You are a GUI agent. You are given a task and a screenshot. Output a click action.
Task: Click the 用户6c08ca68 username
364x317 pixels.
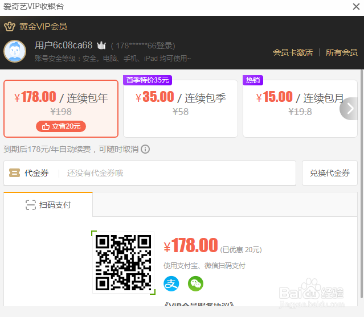(x=64, y=45)
